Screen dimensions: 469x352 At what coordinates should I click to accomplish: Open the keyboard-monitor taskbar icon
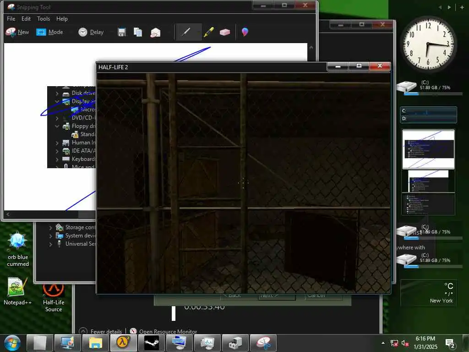179,343
